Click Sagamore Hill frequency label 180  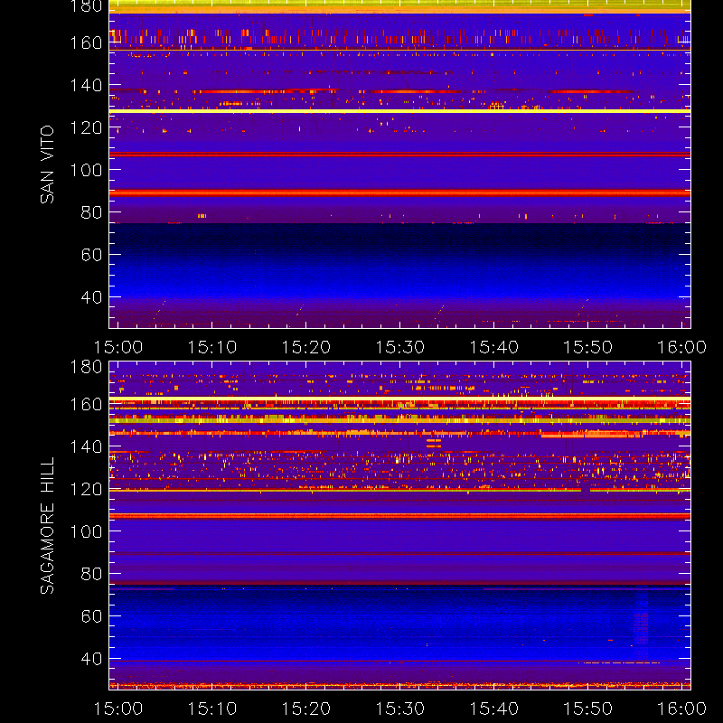[x=86, y=367]
